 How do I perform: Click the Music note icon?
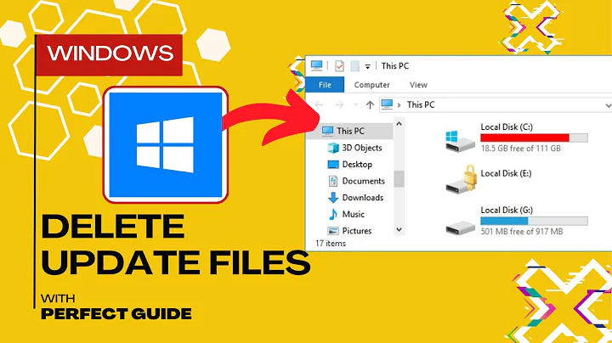click(x=333, y=214)
